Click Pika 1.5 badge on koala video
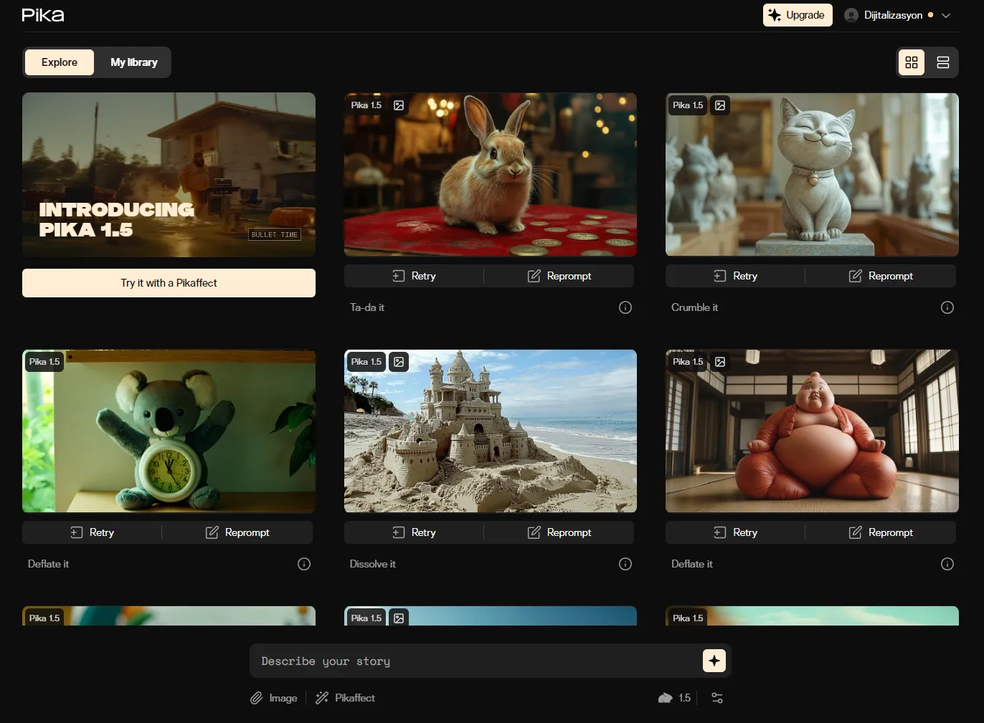This screenshot has height=723, width=984. (44, 362)
